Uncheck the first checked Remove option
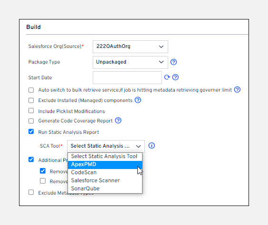The width and height of the screenshot is (268, 225). [x=43, y=171]
